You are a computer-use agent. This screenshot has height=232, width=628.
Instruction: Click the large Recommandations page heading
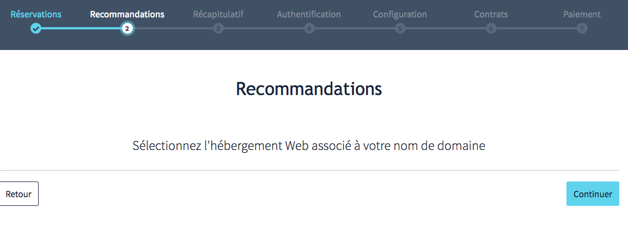point(309,89)
